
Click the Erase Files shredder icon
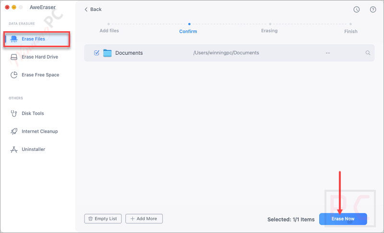pos(14,39)
